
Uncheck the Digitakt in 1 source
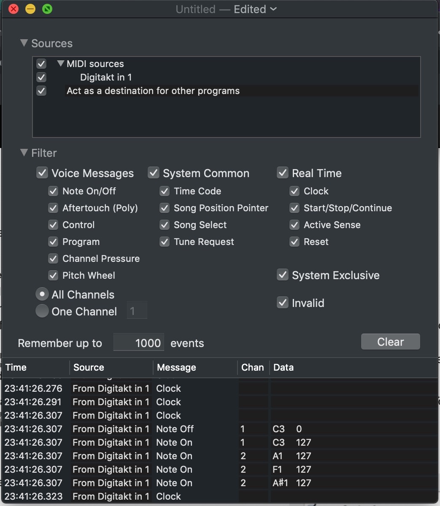[41, 77]
